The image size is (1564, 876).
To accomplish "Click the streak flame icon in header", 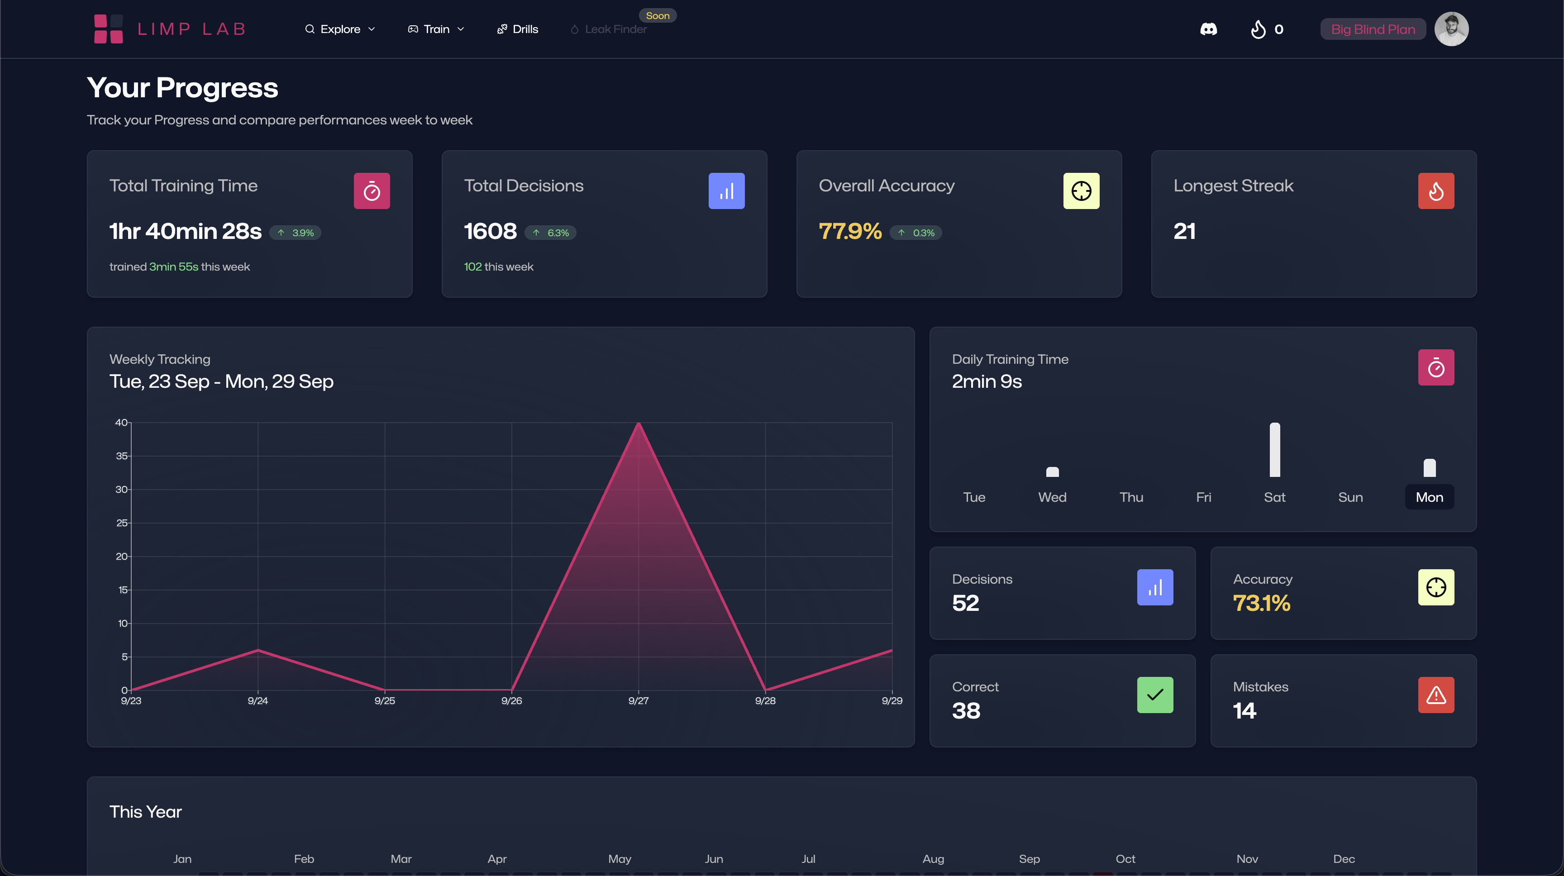I will point(1258,29).
